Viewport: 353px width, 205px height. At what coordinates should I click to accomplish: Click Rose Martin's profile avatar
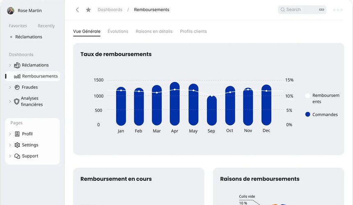11,11
